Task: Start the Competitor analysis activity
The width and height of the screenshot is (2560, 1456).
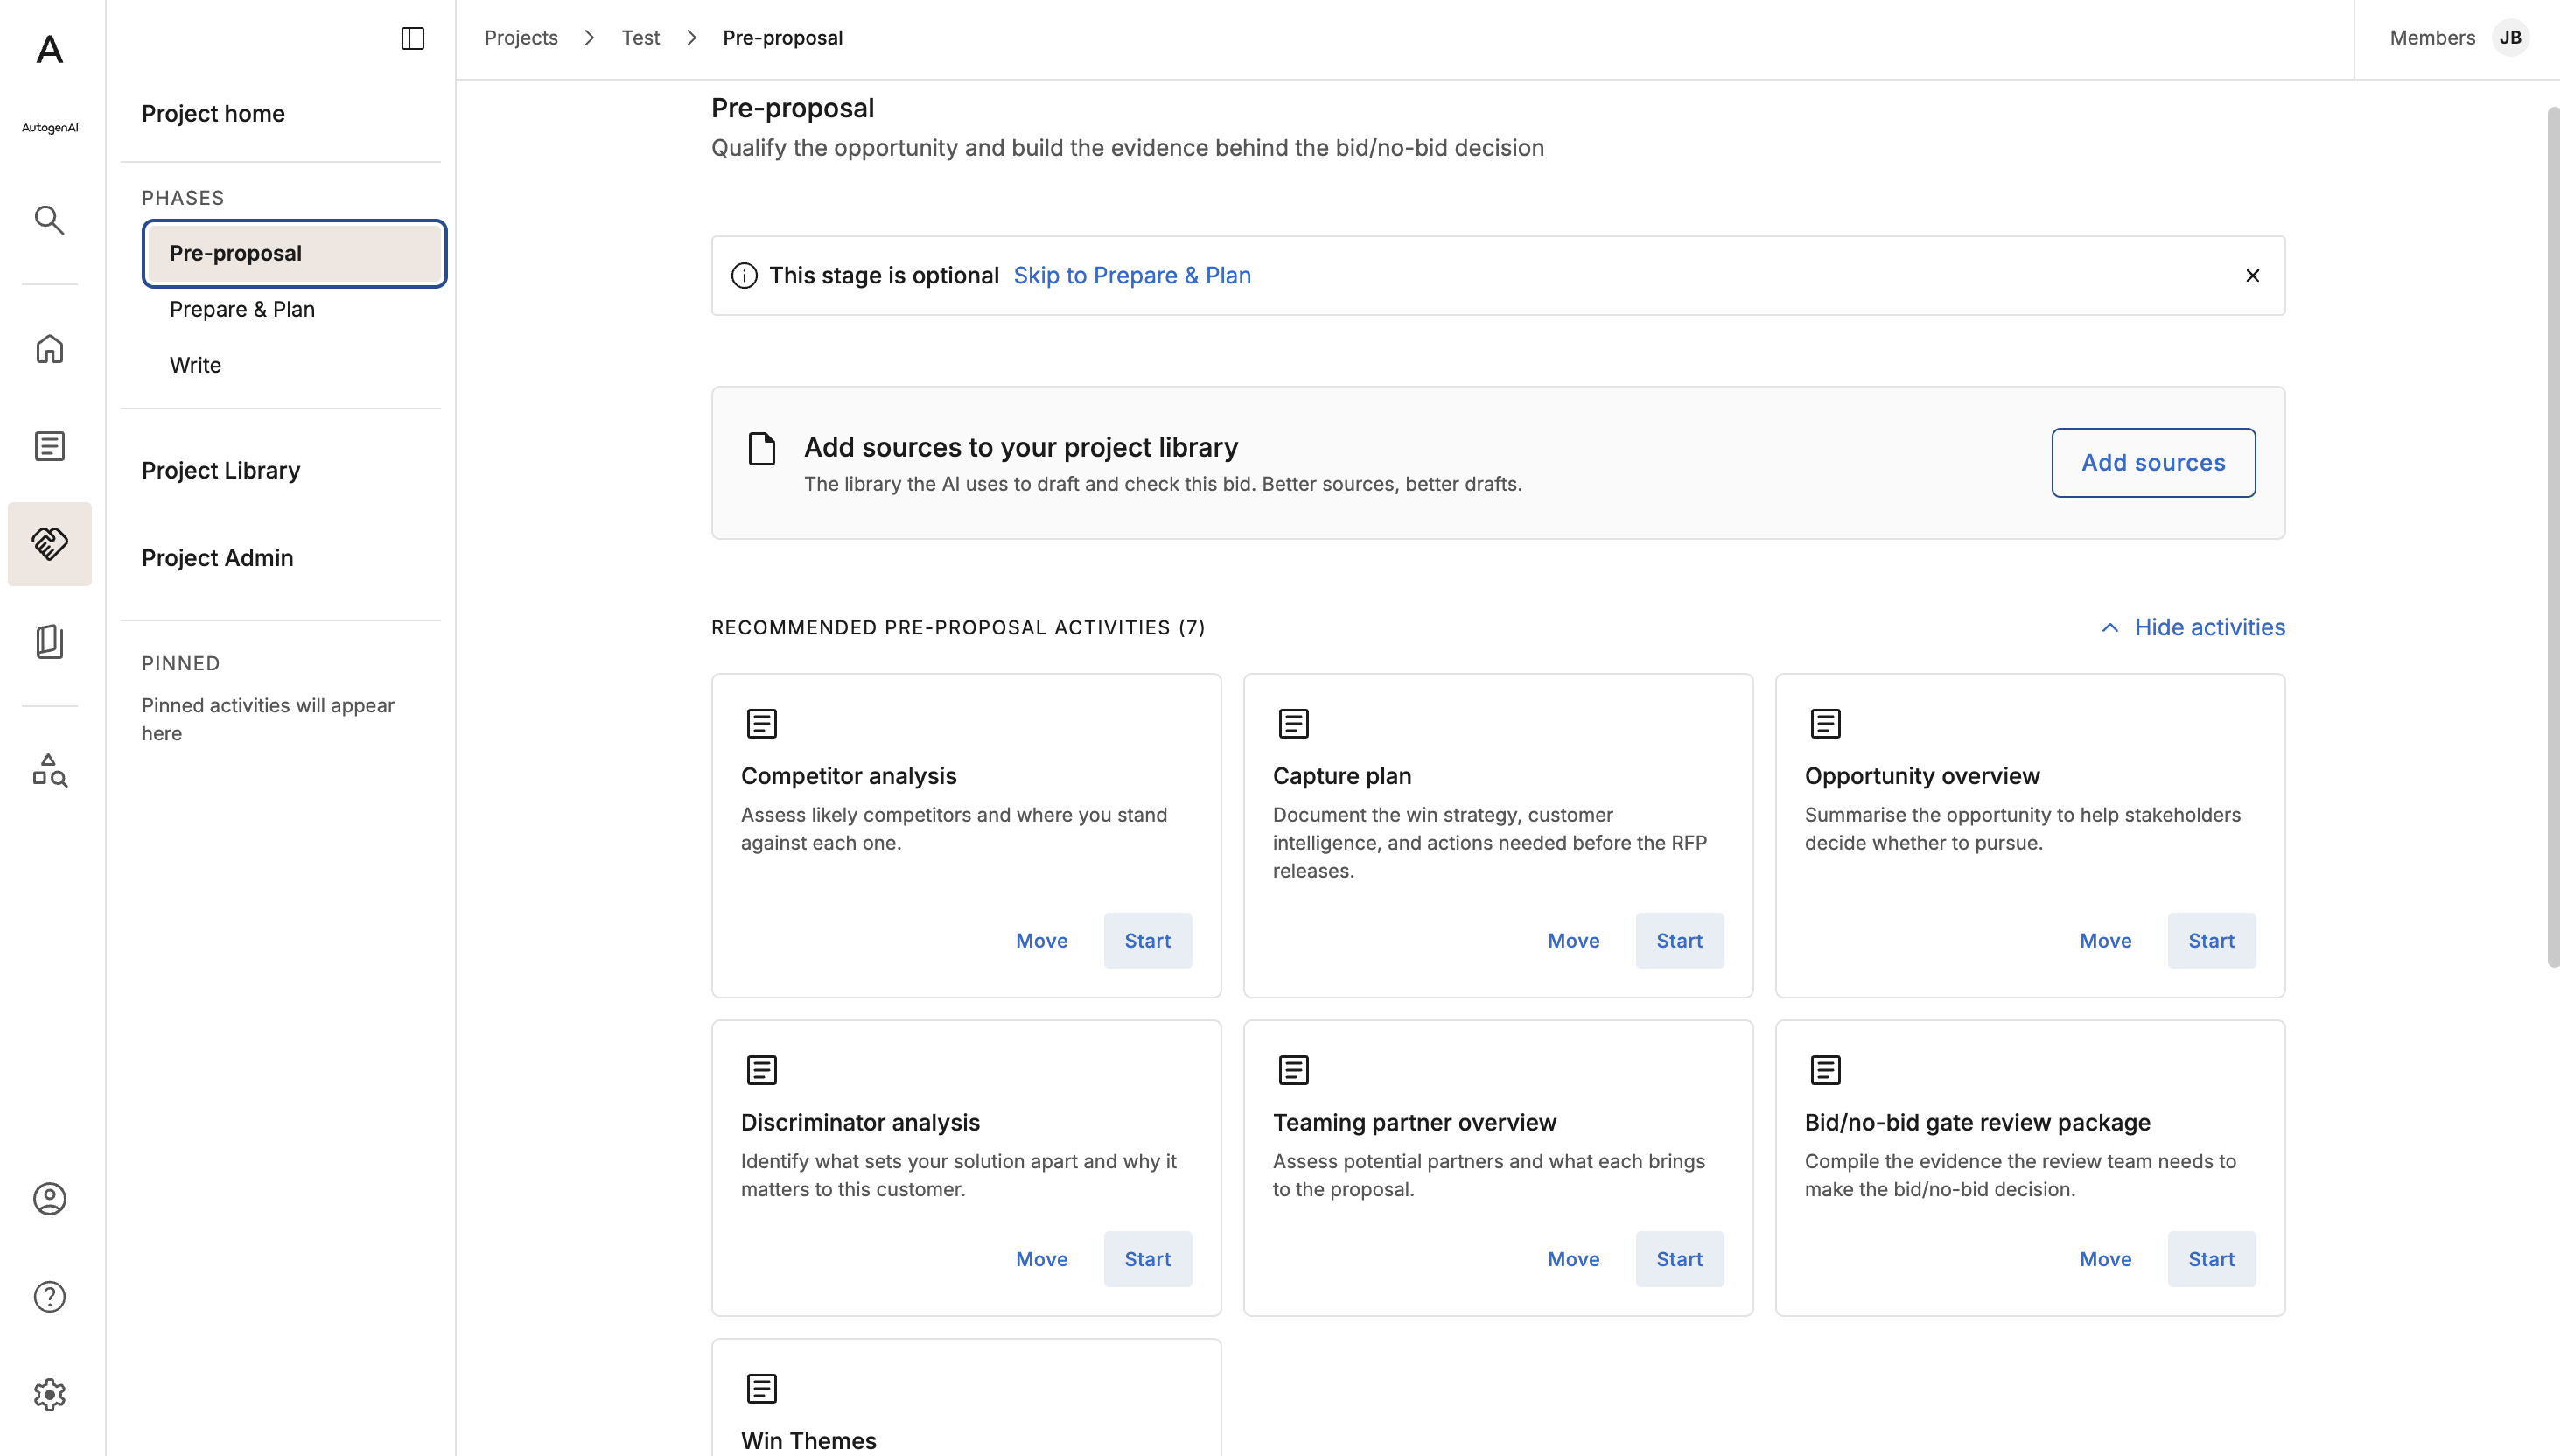Action: tap(1148, 940)
